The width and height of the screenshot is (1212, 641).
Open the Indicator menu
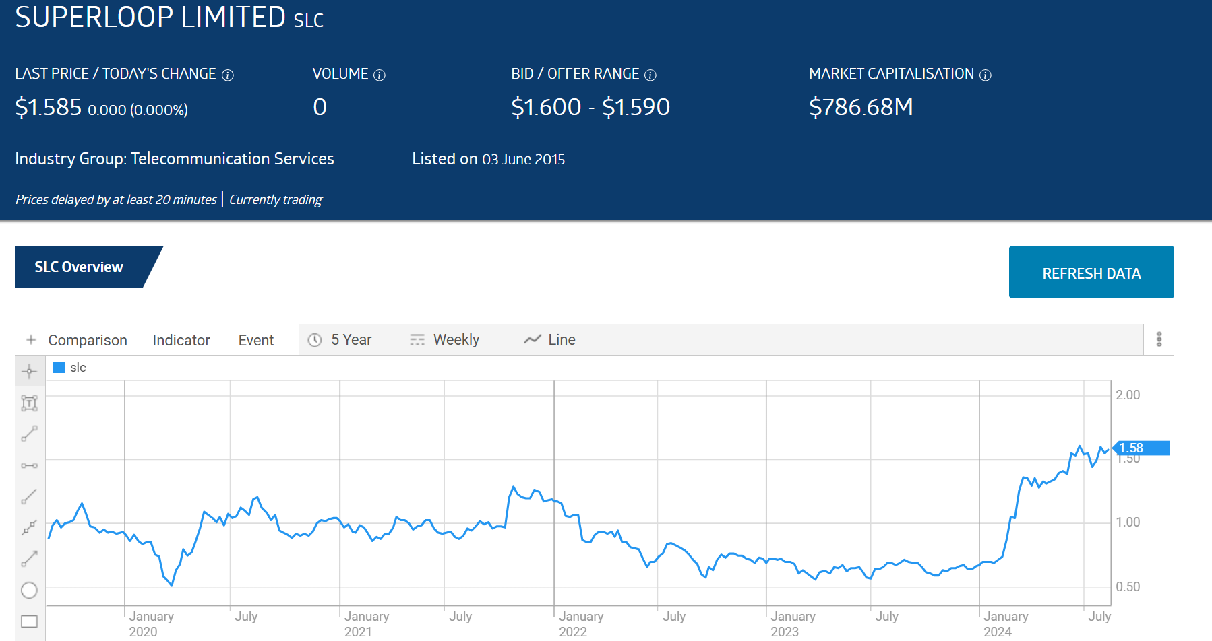click(181, 340)
